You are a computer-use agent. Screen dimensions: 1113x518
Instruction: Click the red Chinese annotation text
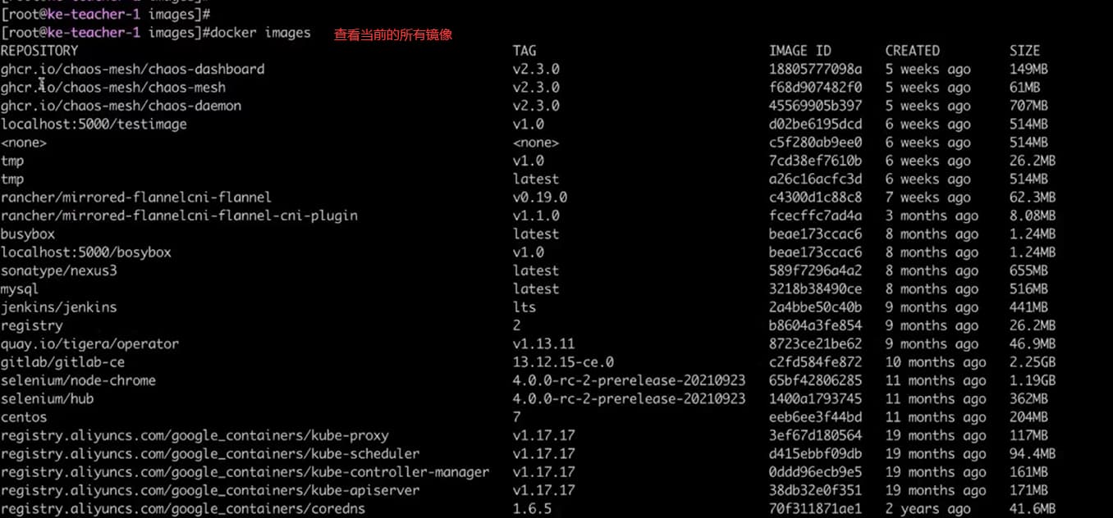pyautogui.click(x=393, y=34)
